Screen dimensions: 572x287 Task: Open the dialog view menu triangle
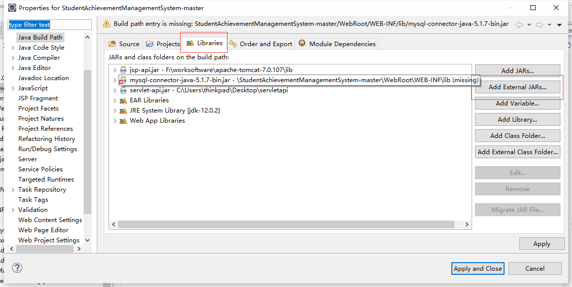(559, 25)
